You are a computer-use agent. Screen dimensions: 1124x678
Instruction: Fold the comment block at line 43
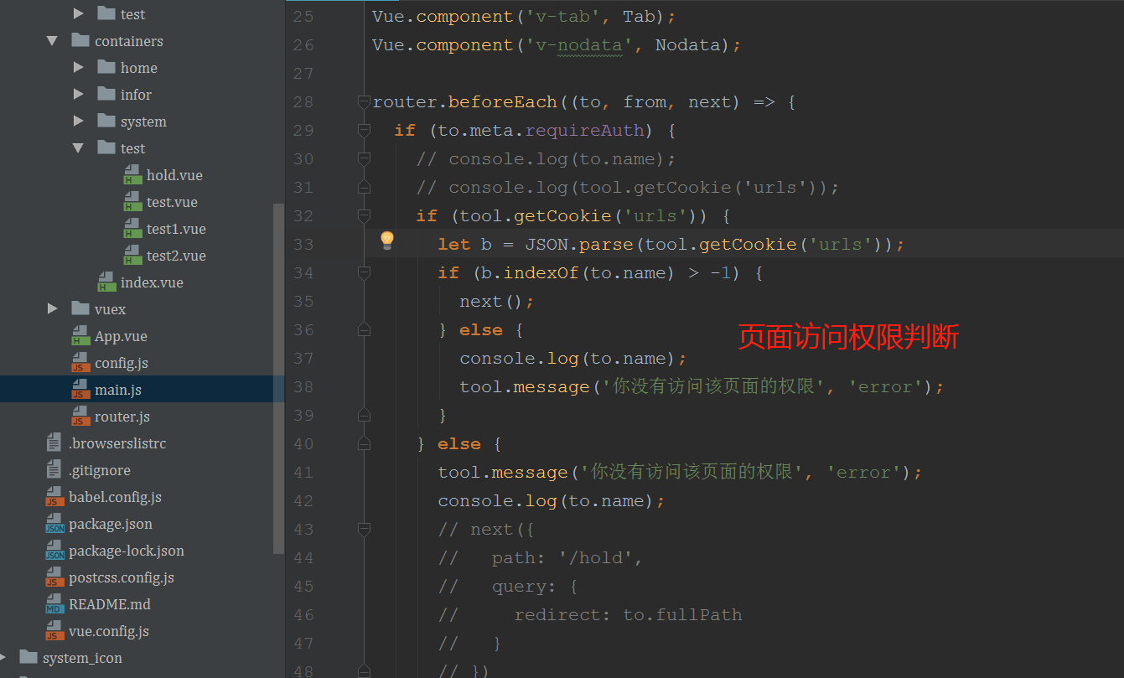pos(363,530)
